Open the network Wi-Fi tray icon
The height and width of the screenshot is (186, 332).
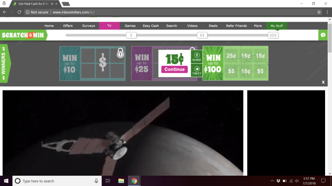[291, 181]
